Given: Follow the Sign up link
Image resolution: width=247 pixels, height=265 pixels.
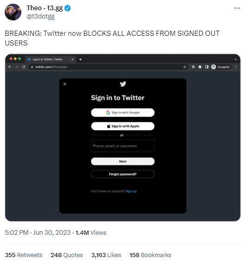Looking at the screenshot, I should (x=131, y=191).
